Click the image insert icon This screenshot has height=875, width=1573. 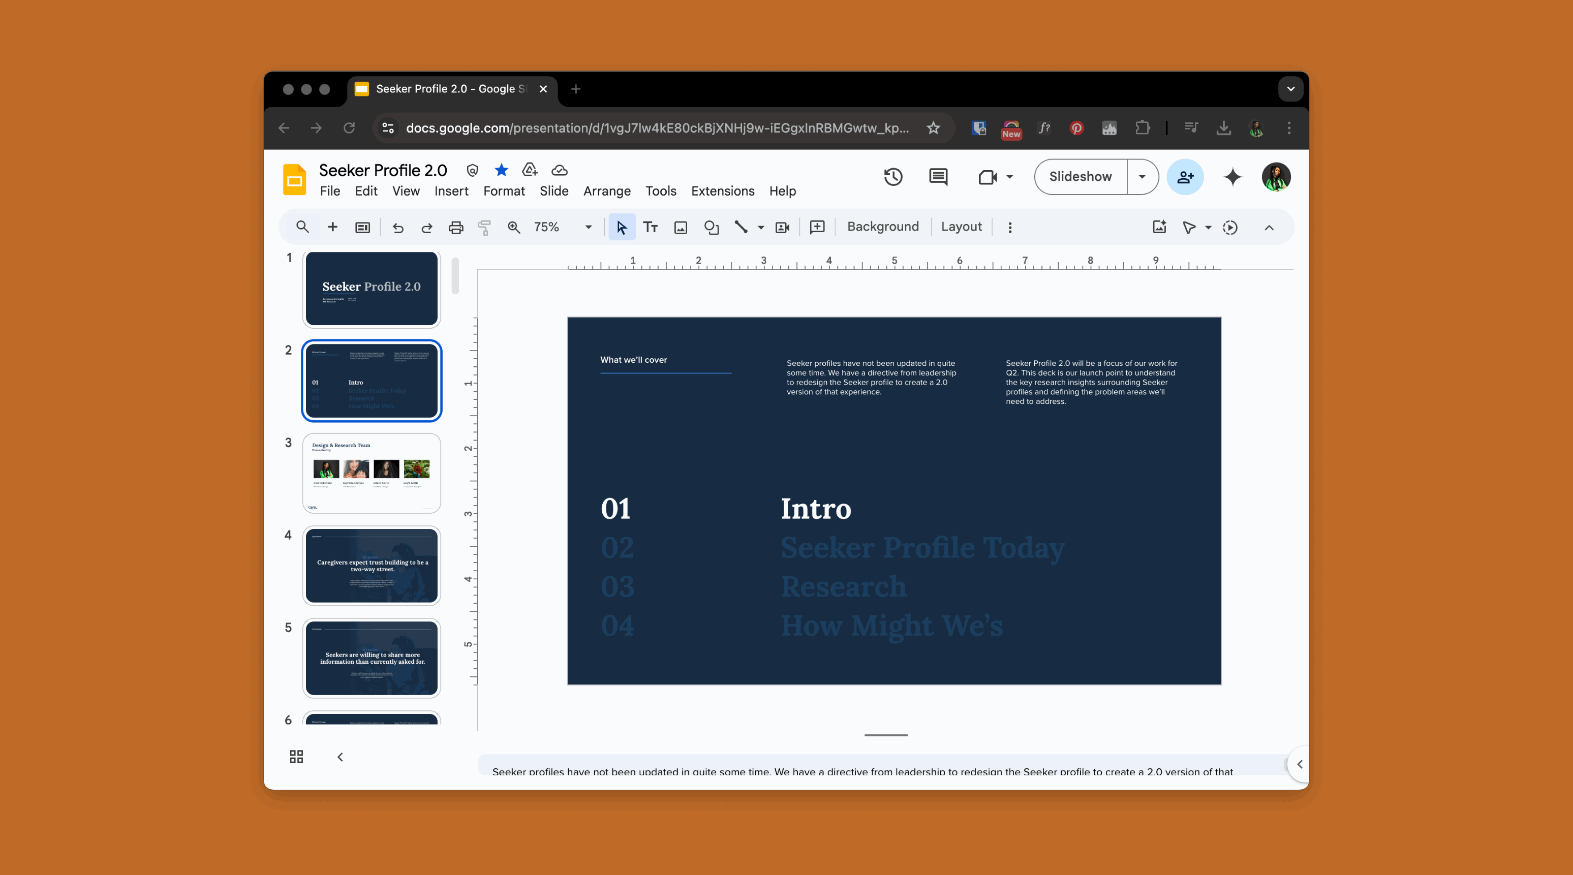[680, 226]
